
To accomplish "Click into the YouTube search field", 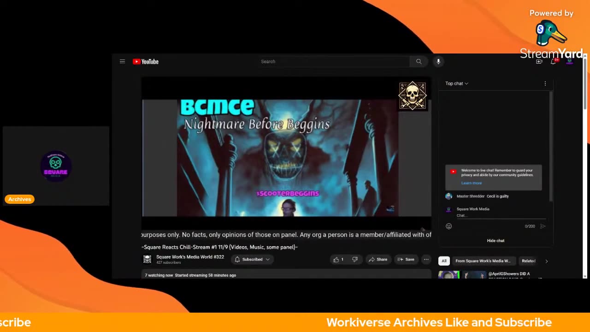I will 334,61.
